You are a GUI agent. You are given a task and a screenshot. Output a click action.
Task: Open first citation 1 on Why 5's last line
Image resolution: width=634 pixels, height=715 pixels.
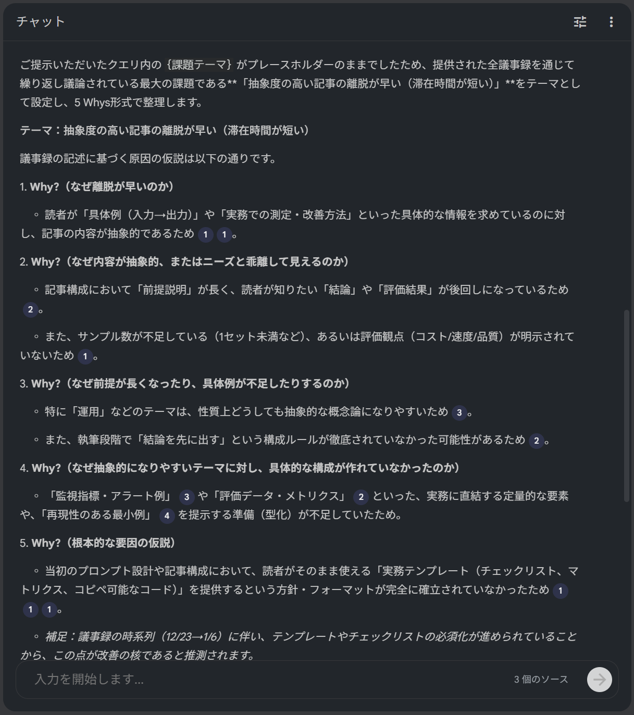(x=31, y=610)
